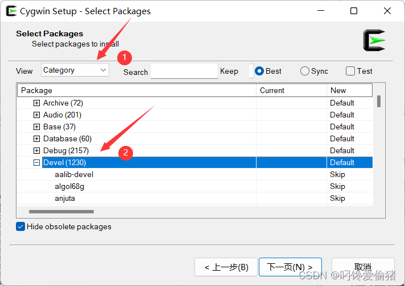Minimize the Cygwin Setup window

click(321, 11)
